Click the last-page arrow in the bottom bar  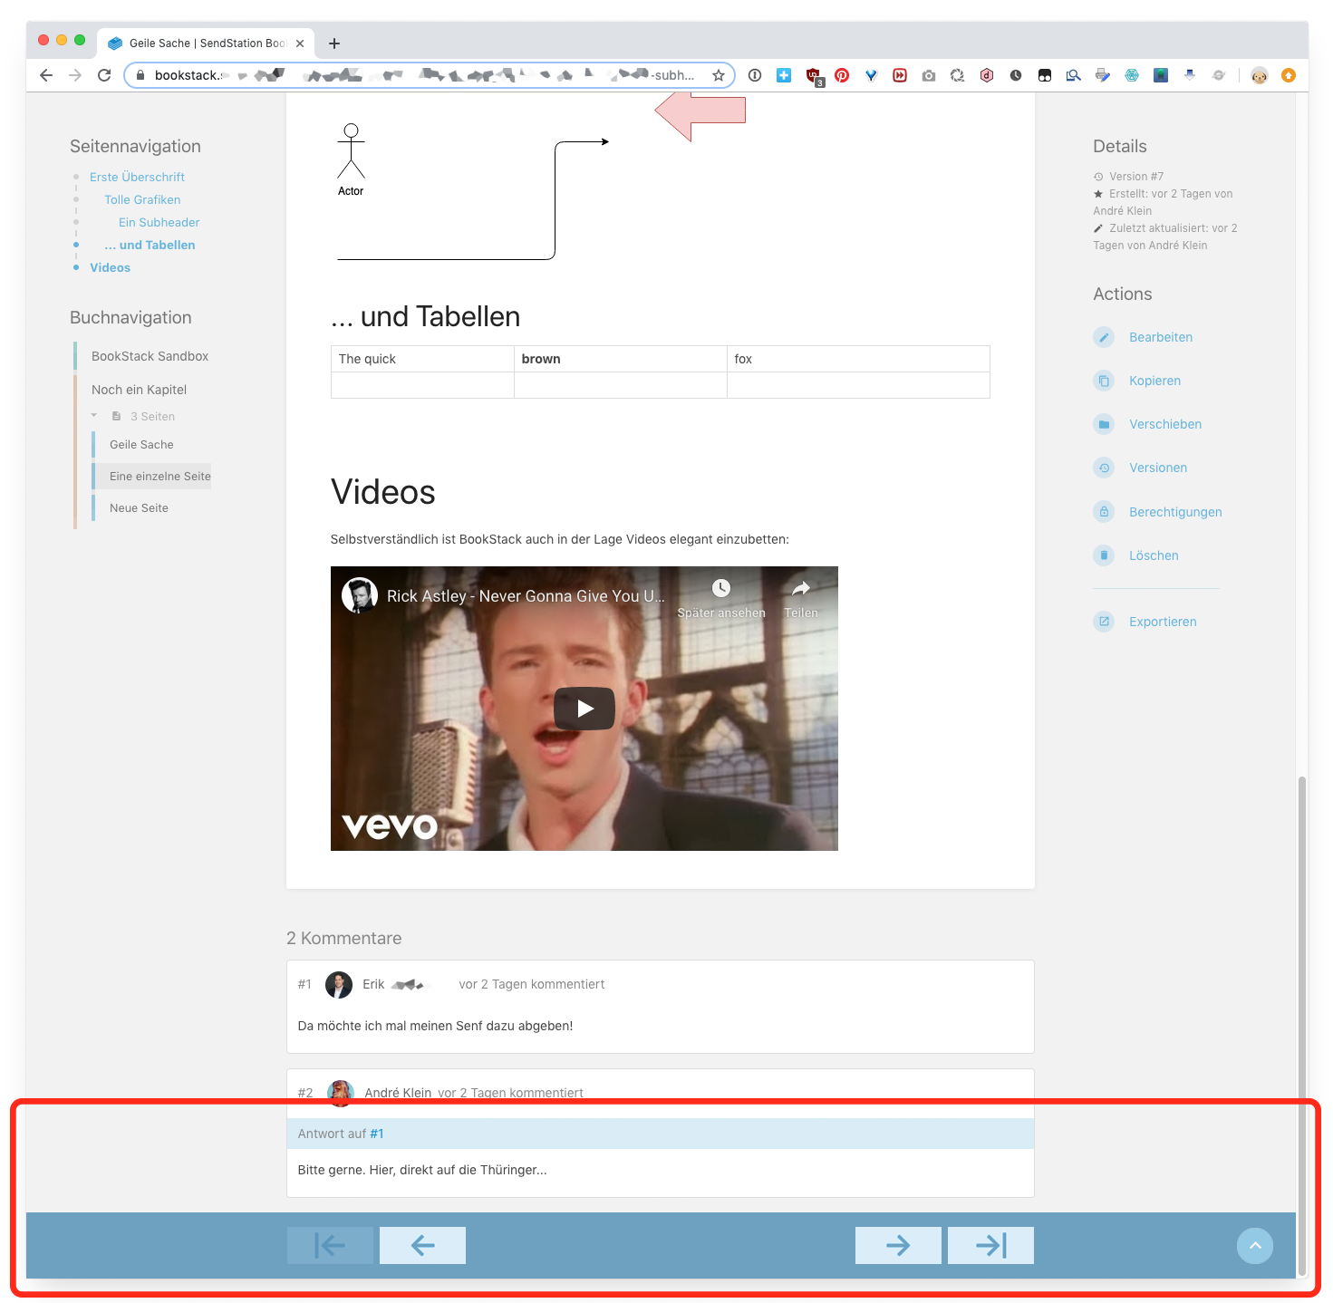990,1245
